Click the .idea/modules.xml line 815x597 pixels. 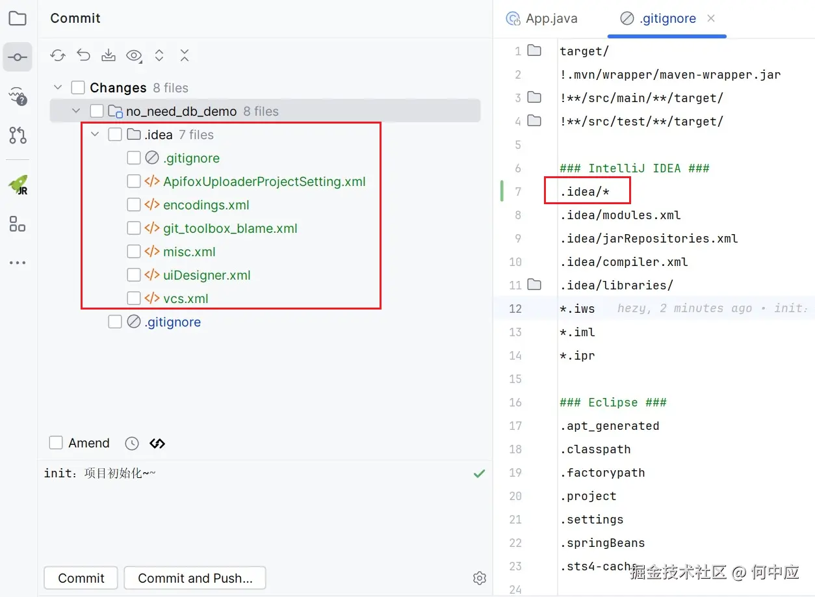620,215
